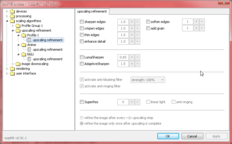Toggle the SuperRes anti-ringing checkbox
This screenshot has height=144, width=232.
pyautogui.click(x=173, y=102)
